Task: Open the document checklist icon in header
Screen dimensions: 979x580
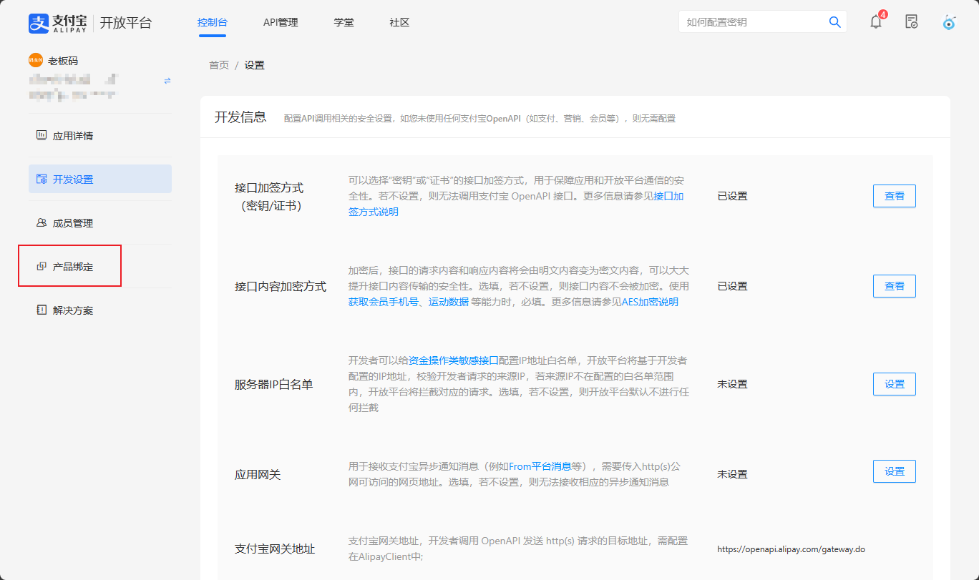Action: click(x=911, y=21)
